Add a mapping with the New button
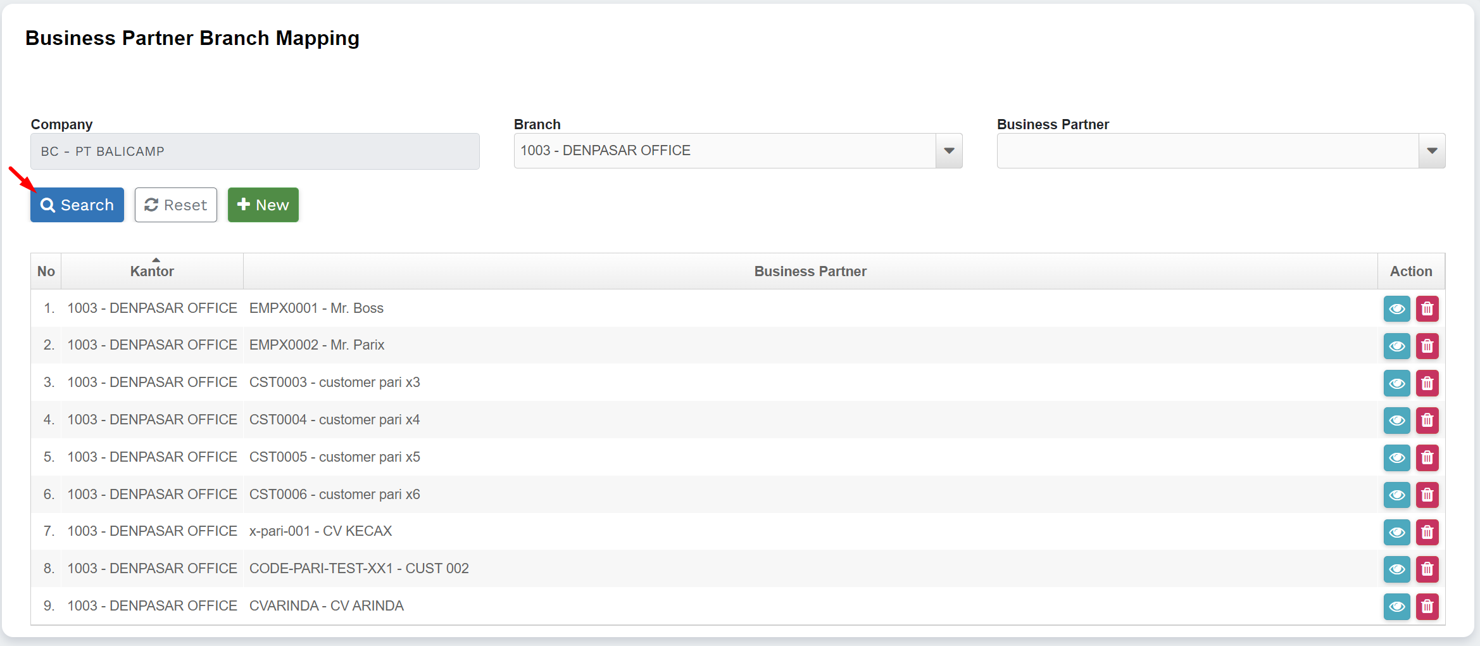Screen dimensions: 1480x646 (x=263, y=205)
